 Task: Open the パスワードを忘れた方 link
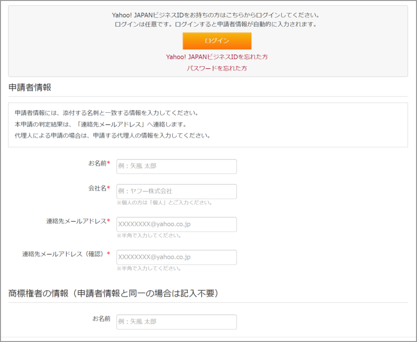[x=217, y=68]
